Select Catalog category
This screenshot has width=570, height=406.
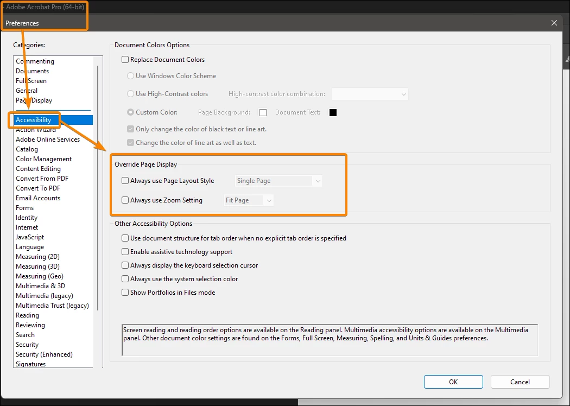[x=27, y=149]
